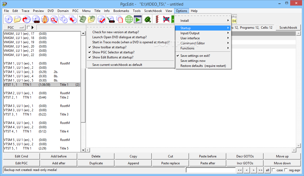Tick the 'case' search checkbox
The width and height of the screenshot is (304, 176).
click(x=274, y=170)
